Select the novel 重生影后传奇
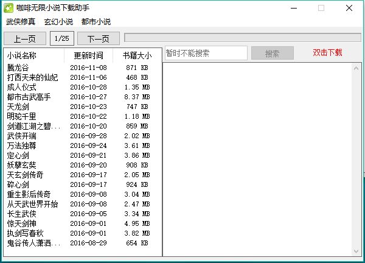Screen dimensions: 365x263 29,194
